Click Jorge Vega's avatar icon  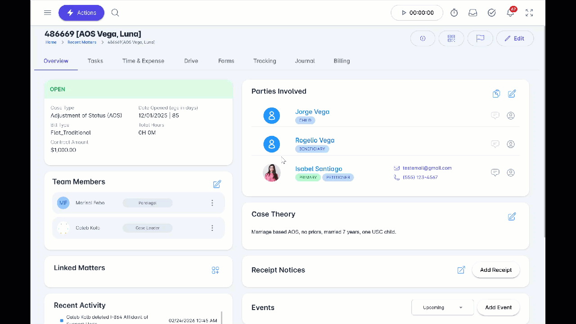click(272, 116)
